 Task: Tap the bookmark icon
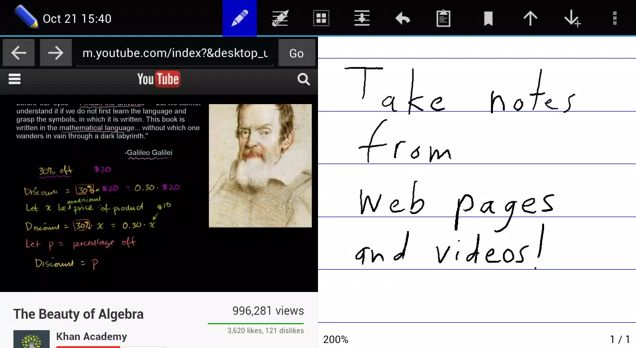pos(488,19)
